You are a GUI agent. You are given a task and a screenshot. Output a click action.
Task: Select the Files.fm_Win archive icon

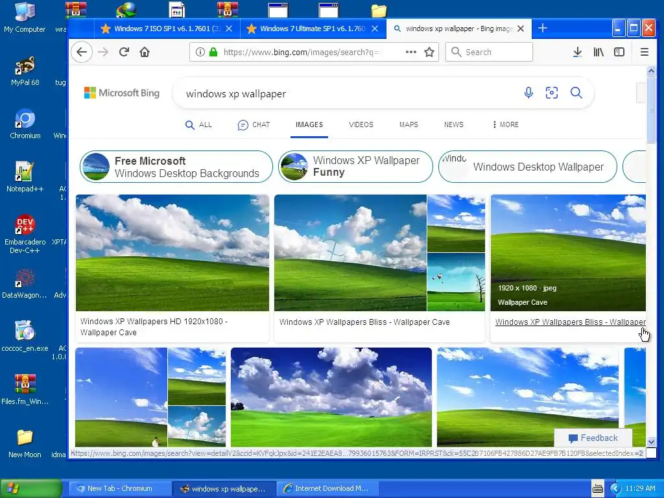pyautogui.click(x=25, y=390)
